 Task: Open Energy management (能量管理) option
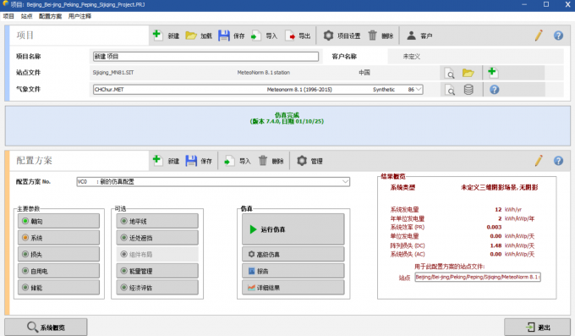coord(157,271)
